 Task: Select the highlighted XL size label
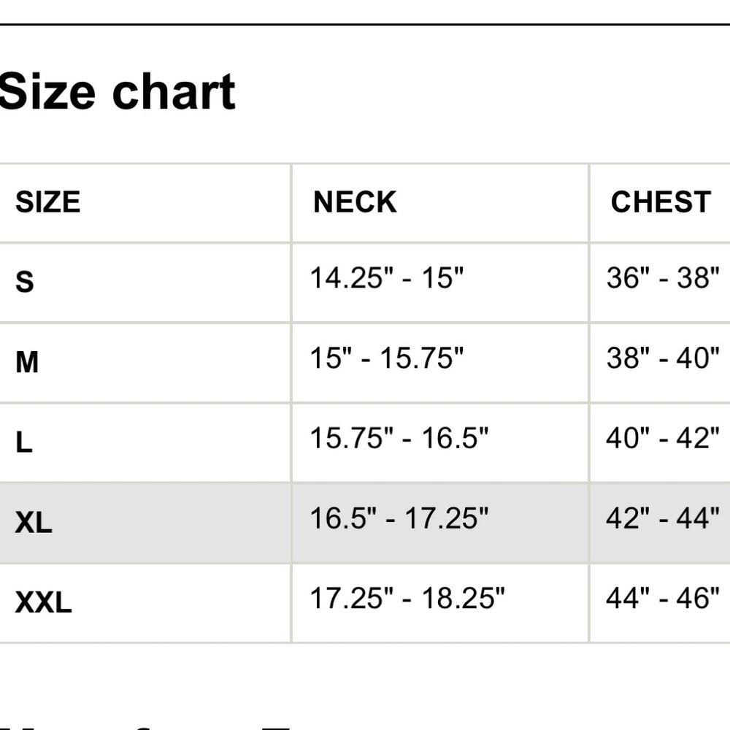(34, 522)
